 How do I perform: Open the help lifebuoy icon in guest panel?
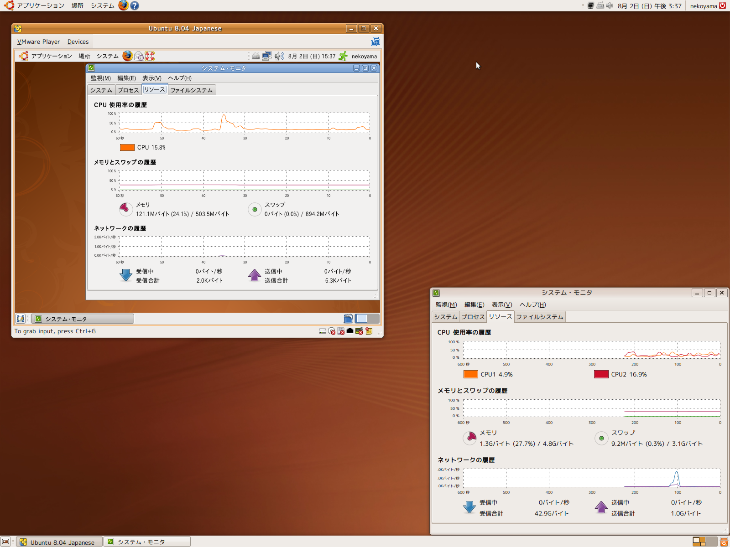coord(150,56)
